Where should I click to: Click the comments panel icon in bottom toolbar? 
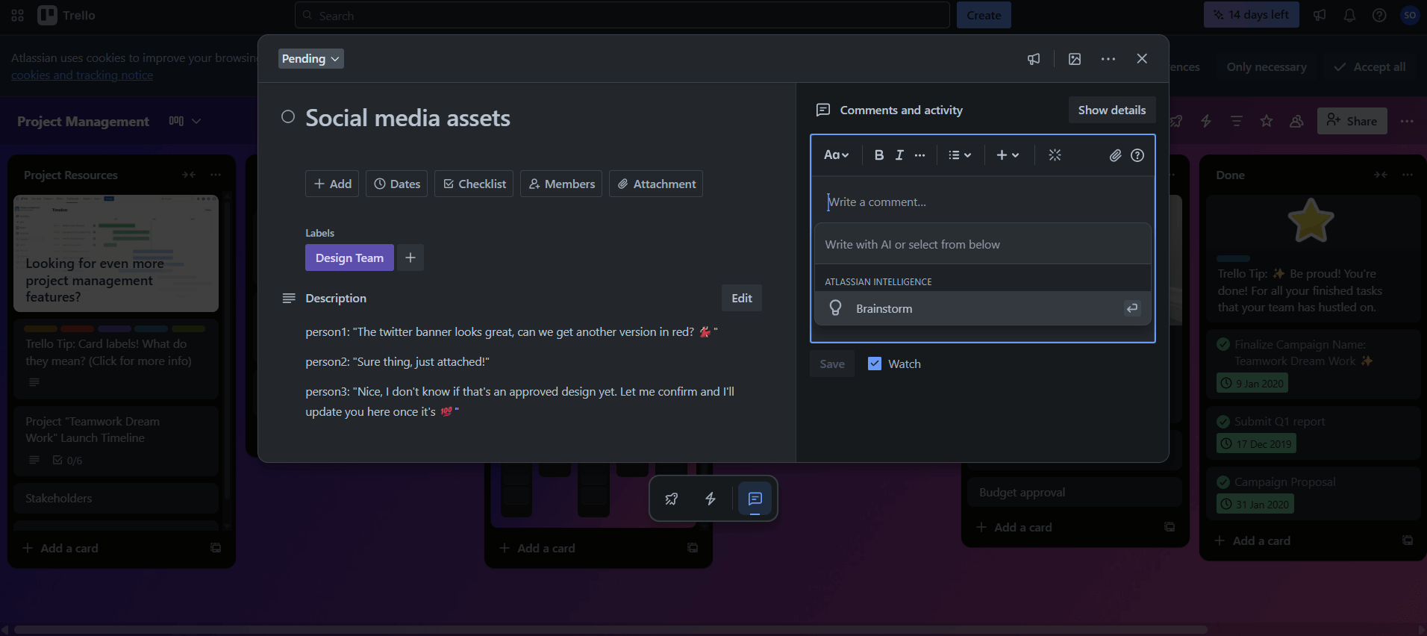click(755, 499)
